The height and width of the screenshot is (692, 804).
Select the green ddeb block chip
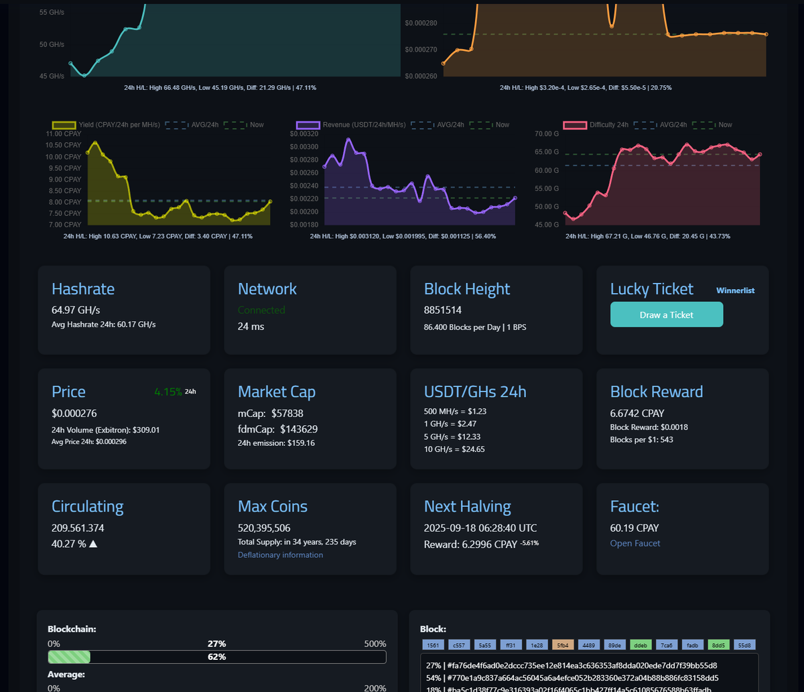640,644
